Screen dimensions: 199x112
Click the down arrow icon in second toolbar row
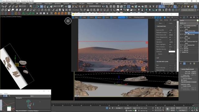pos(142,10)
